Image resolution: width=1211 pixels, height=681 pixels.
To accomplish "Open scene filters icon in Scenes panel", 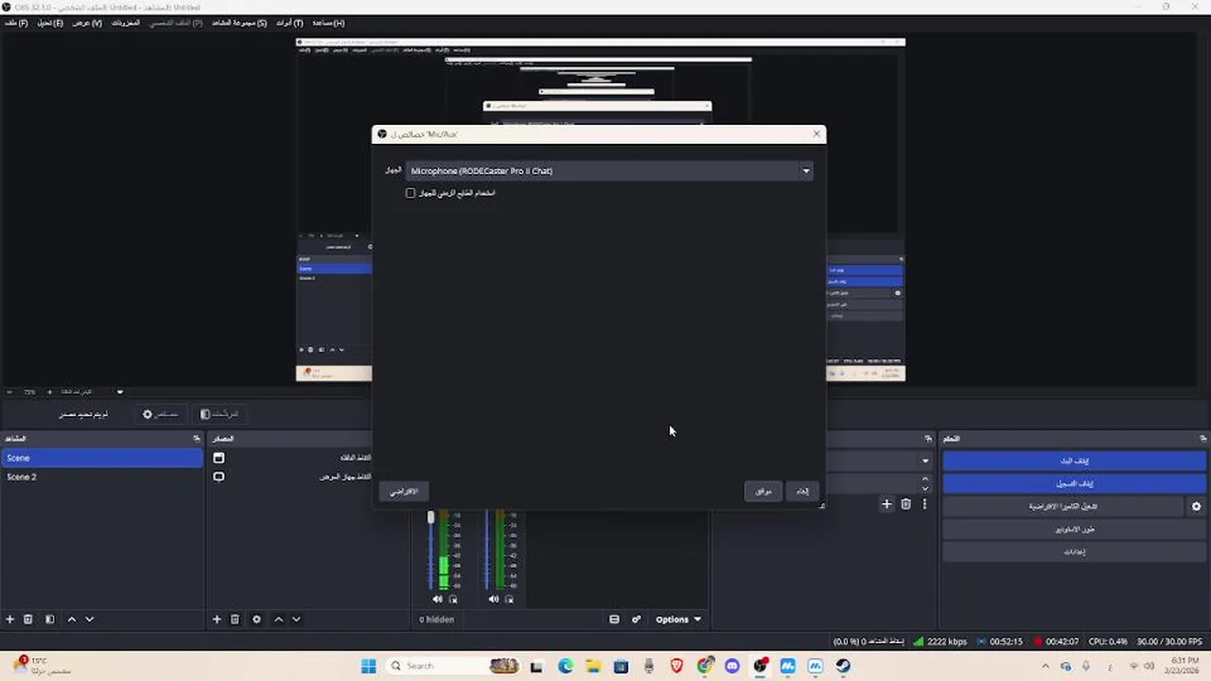I will 49,620.
